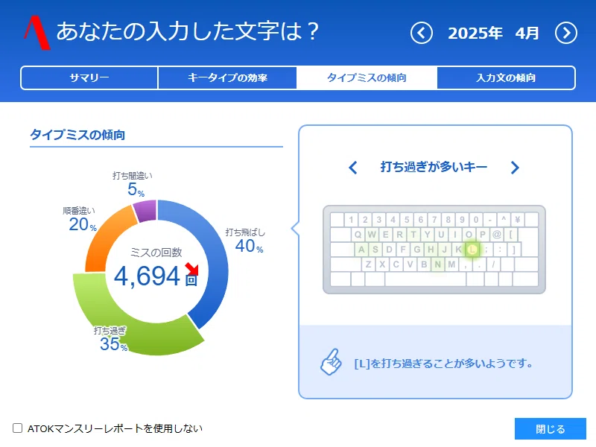
Task: Click the 4,694 miss count value
Action: (x=147, y=276)
